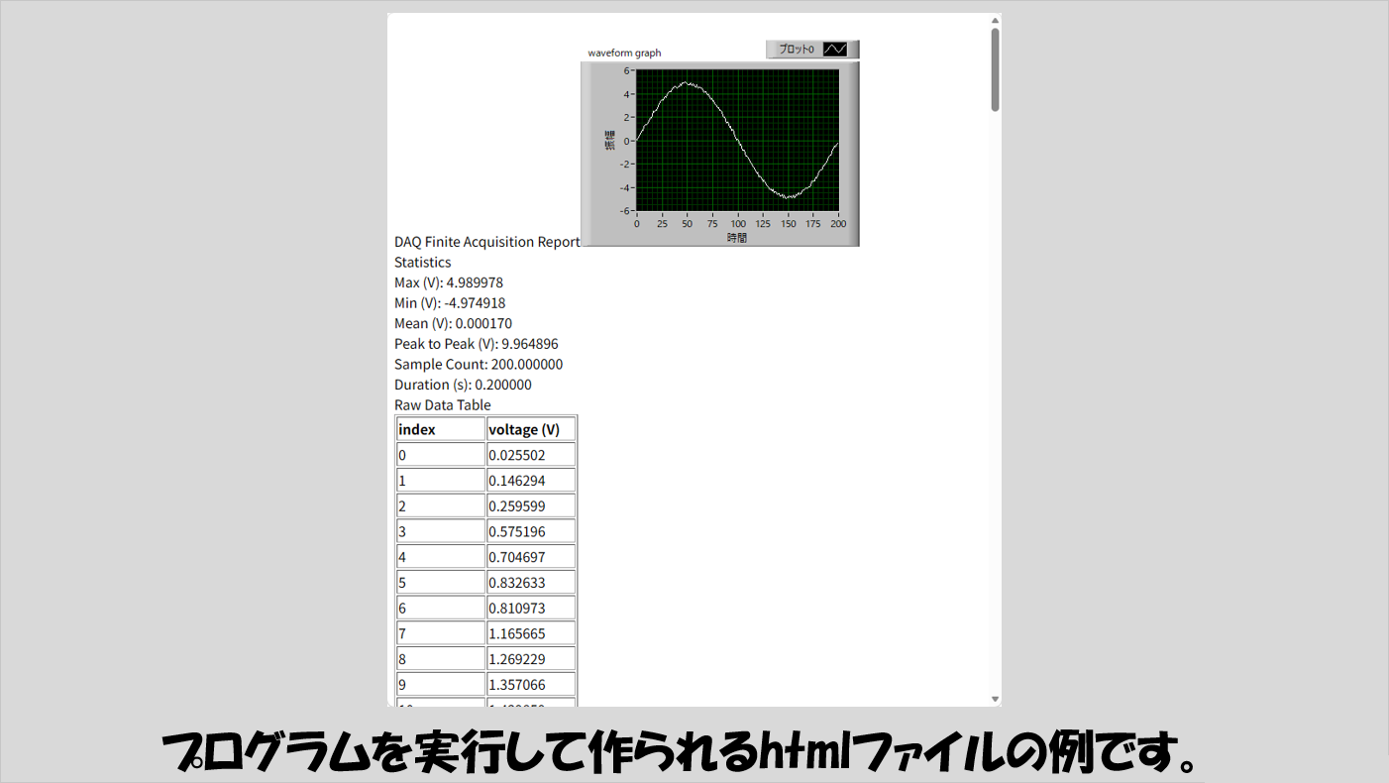Click the 0.704697 voltage cell
The image size is (1389, 783).
pyautogui.click(x=531, y=557)
